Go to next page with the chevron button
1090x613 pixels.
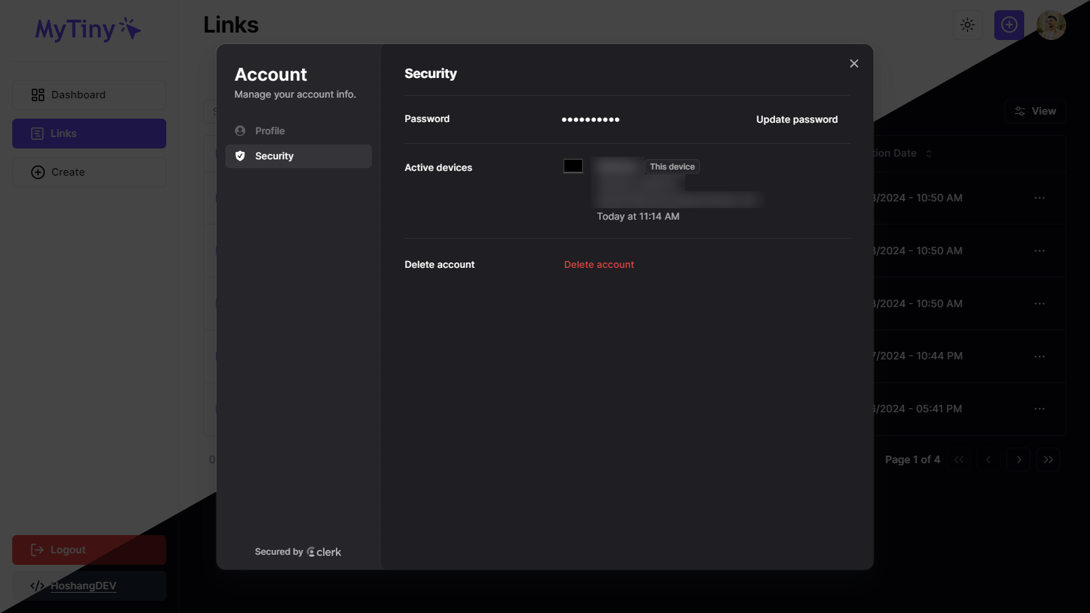click(x=1018, y=459)
